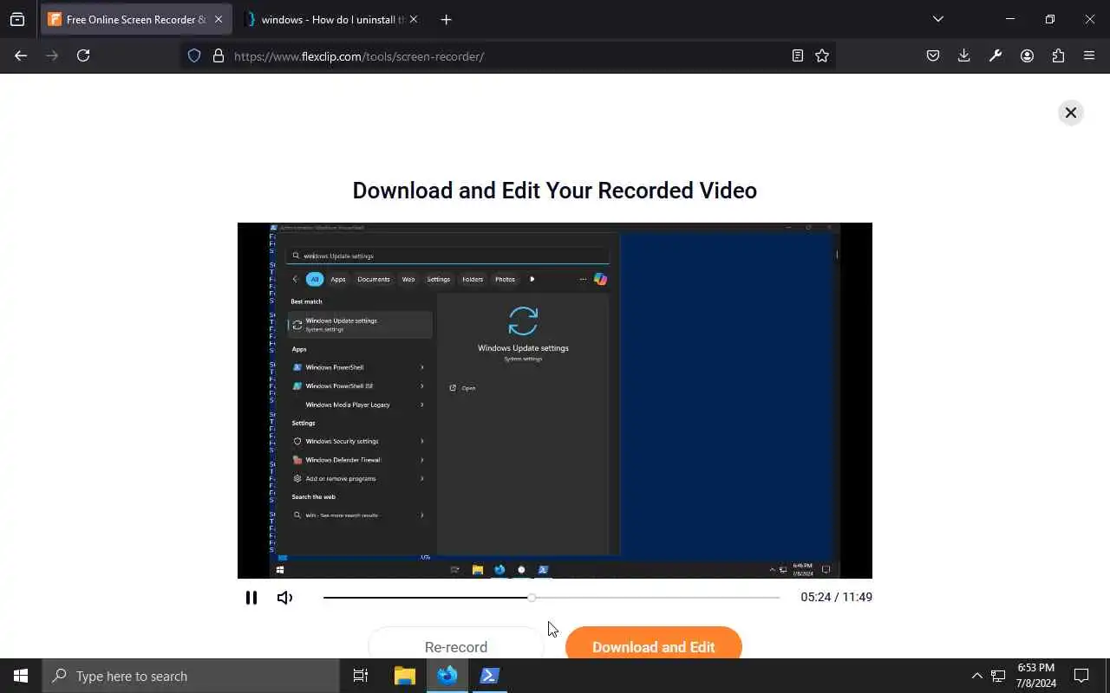Open Task View in taskbar
Viewport: 1110px width, 693px height.
pos(361,676)
